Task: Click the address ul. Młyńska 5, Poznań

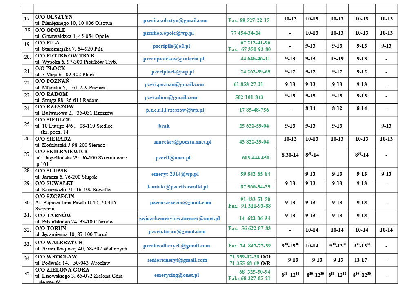Action: (70, 88)
